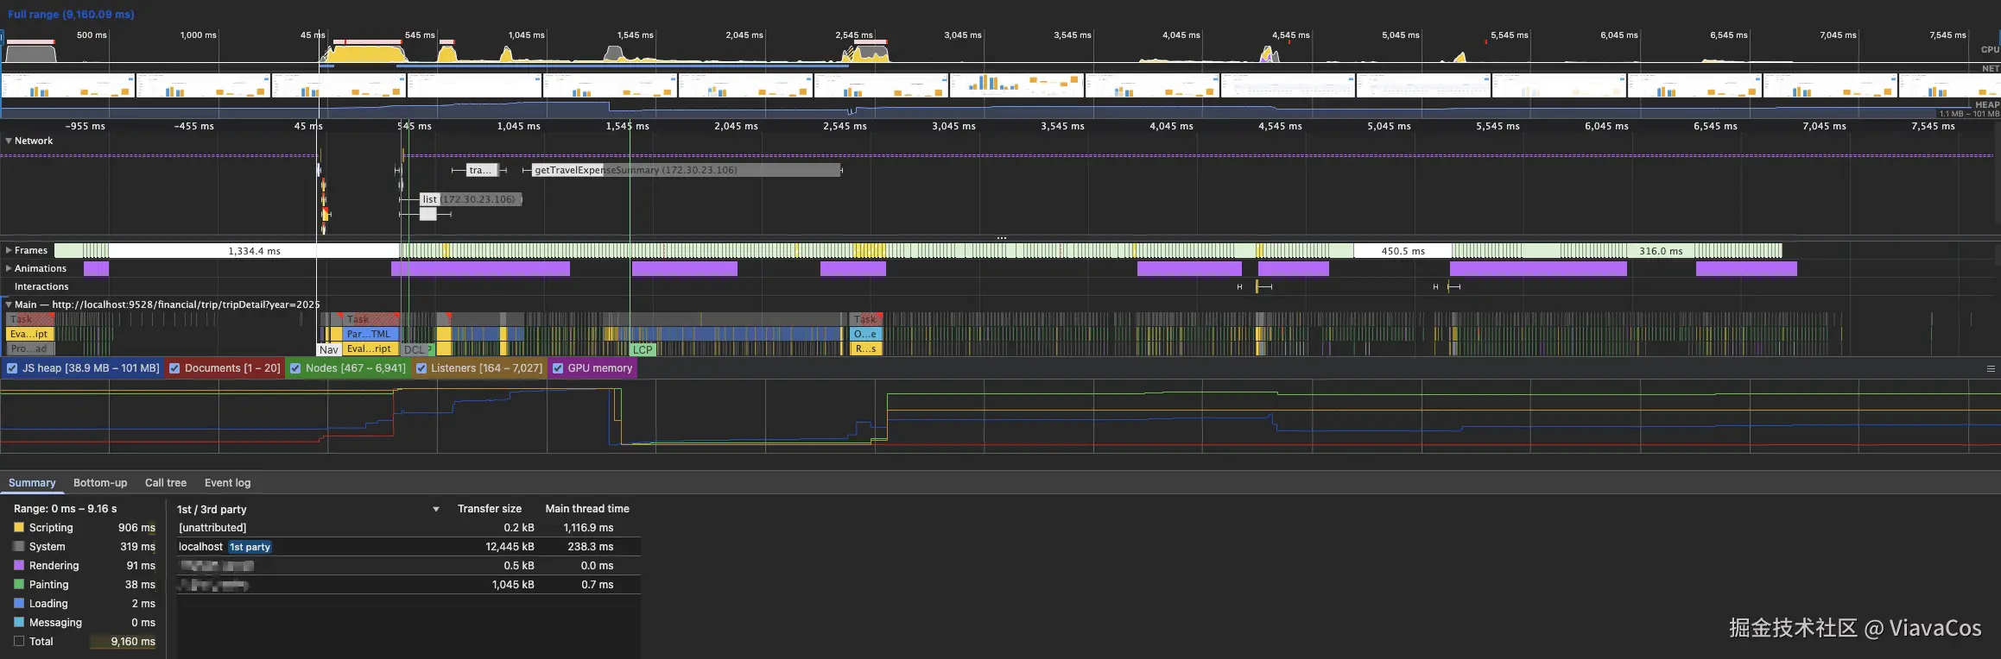This screenshot has width=2001, height=659.
Task: Click the 1st / 3rd party column header
Action: pyautogui.click(x=212, y=510)
